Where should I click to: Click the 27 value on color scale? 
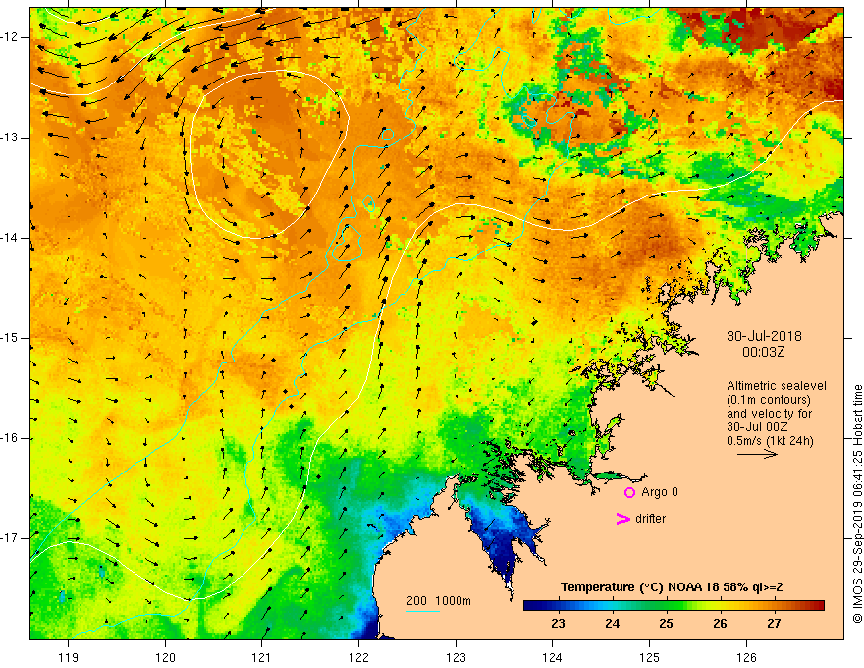pyautogui.click(x=774, y=624)
